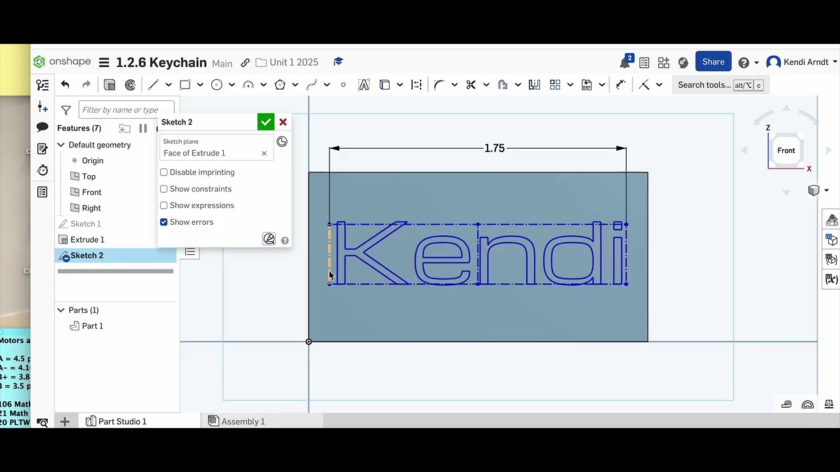Select Sketch 1 in the feature list
Image resolution: width=840 pixels, height=472 pixels.
pos(86,224)
